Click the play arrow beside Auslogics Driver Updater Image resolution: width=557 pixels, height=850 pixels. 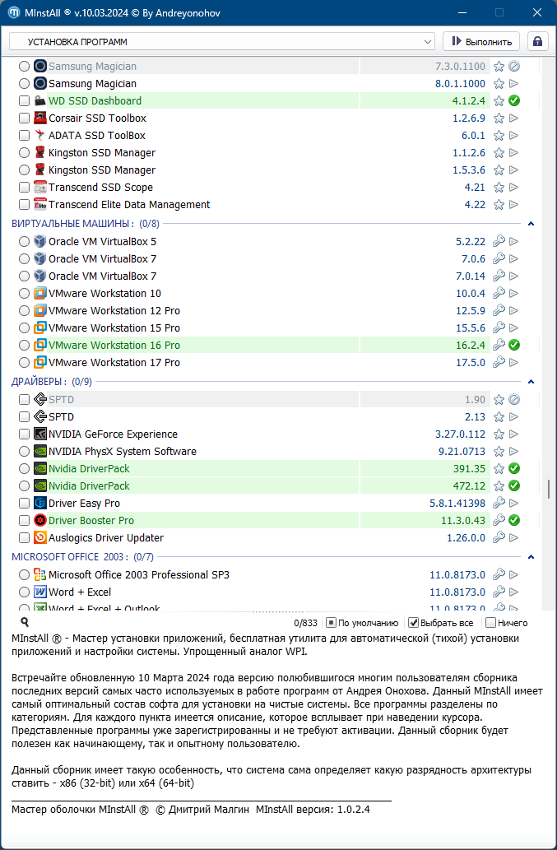tap(514, 538)
